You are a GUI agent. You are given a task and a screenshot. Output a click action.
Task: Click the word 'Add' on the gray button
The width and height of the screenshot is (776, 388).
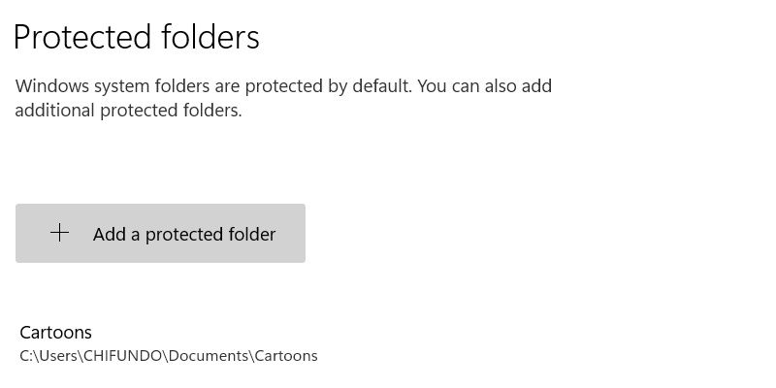click(109, 234)
